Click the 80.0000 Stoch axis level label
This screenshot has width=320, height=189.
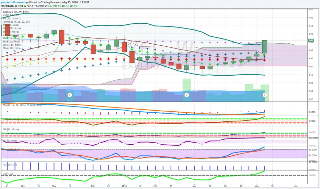point(312,150)
